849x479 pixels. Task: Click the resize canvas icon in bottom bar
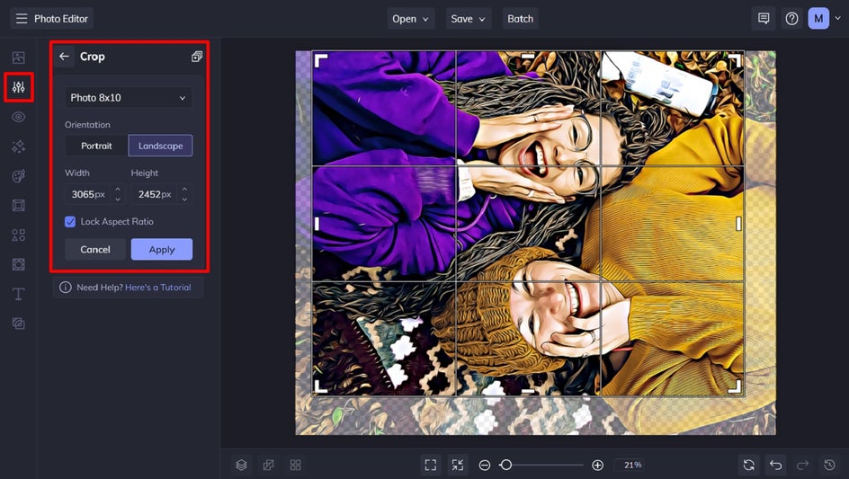point(268,465)
